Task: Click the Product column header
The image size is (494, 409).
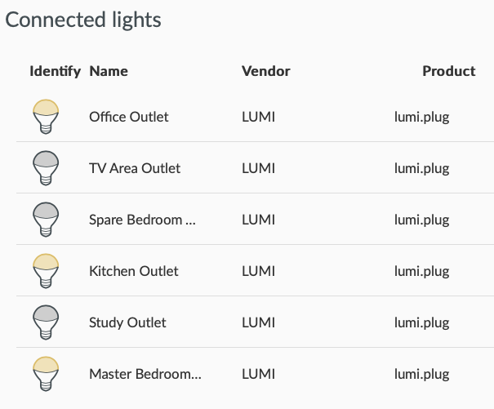Action: [x=449, y=71]
